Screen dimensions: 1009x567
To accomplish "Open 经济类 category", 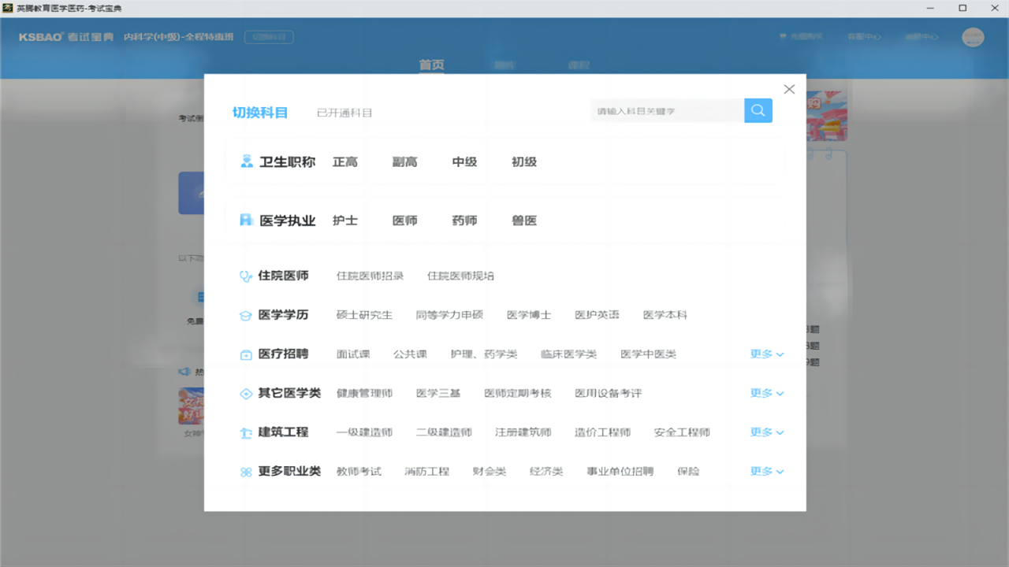I will [x=546, y=471].
